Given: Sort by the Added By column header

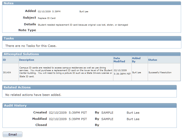Looking at the screenshot, I should 136,60.
